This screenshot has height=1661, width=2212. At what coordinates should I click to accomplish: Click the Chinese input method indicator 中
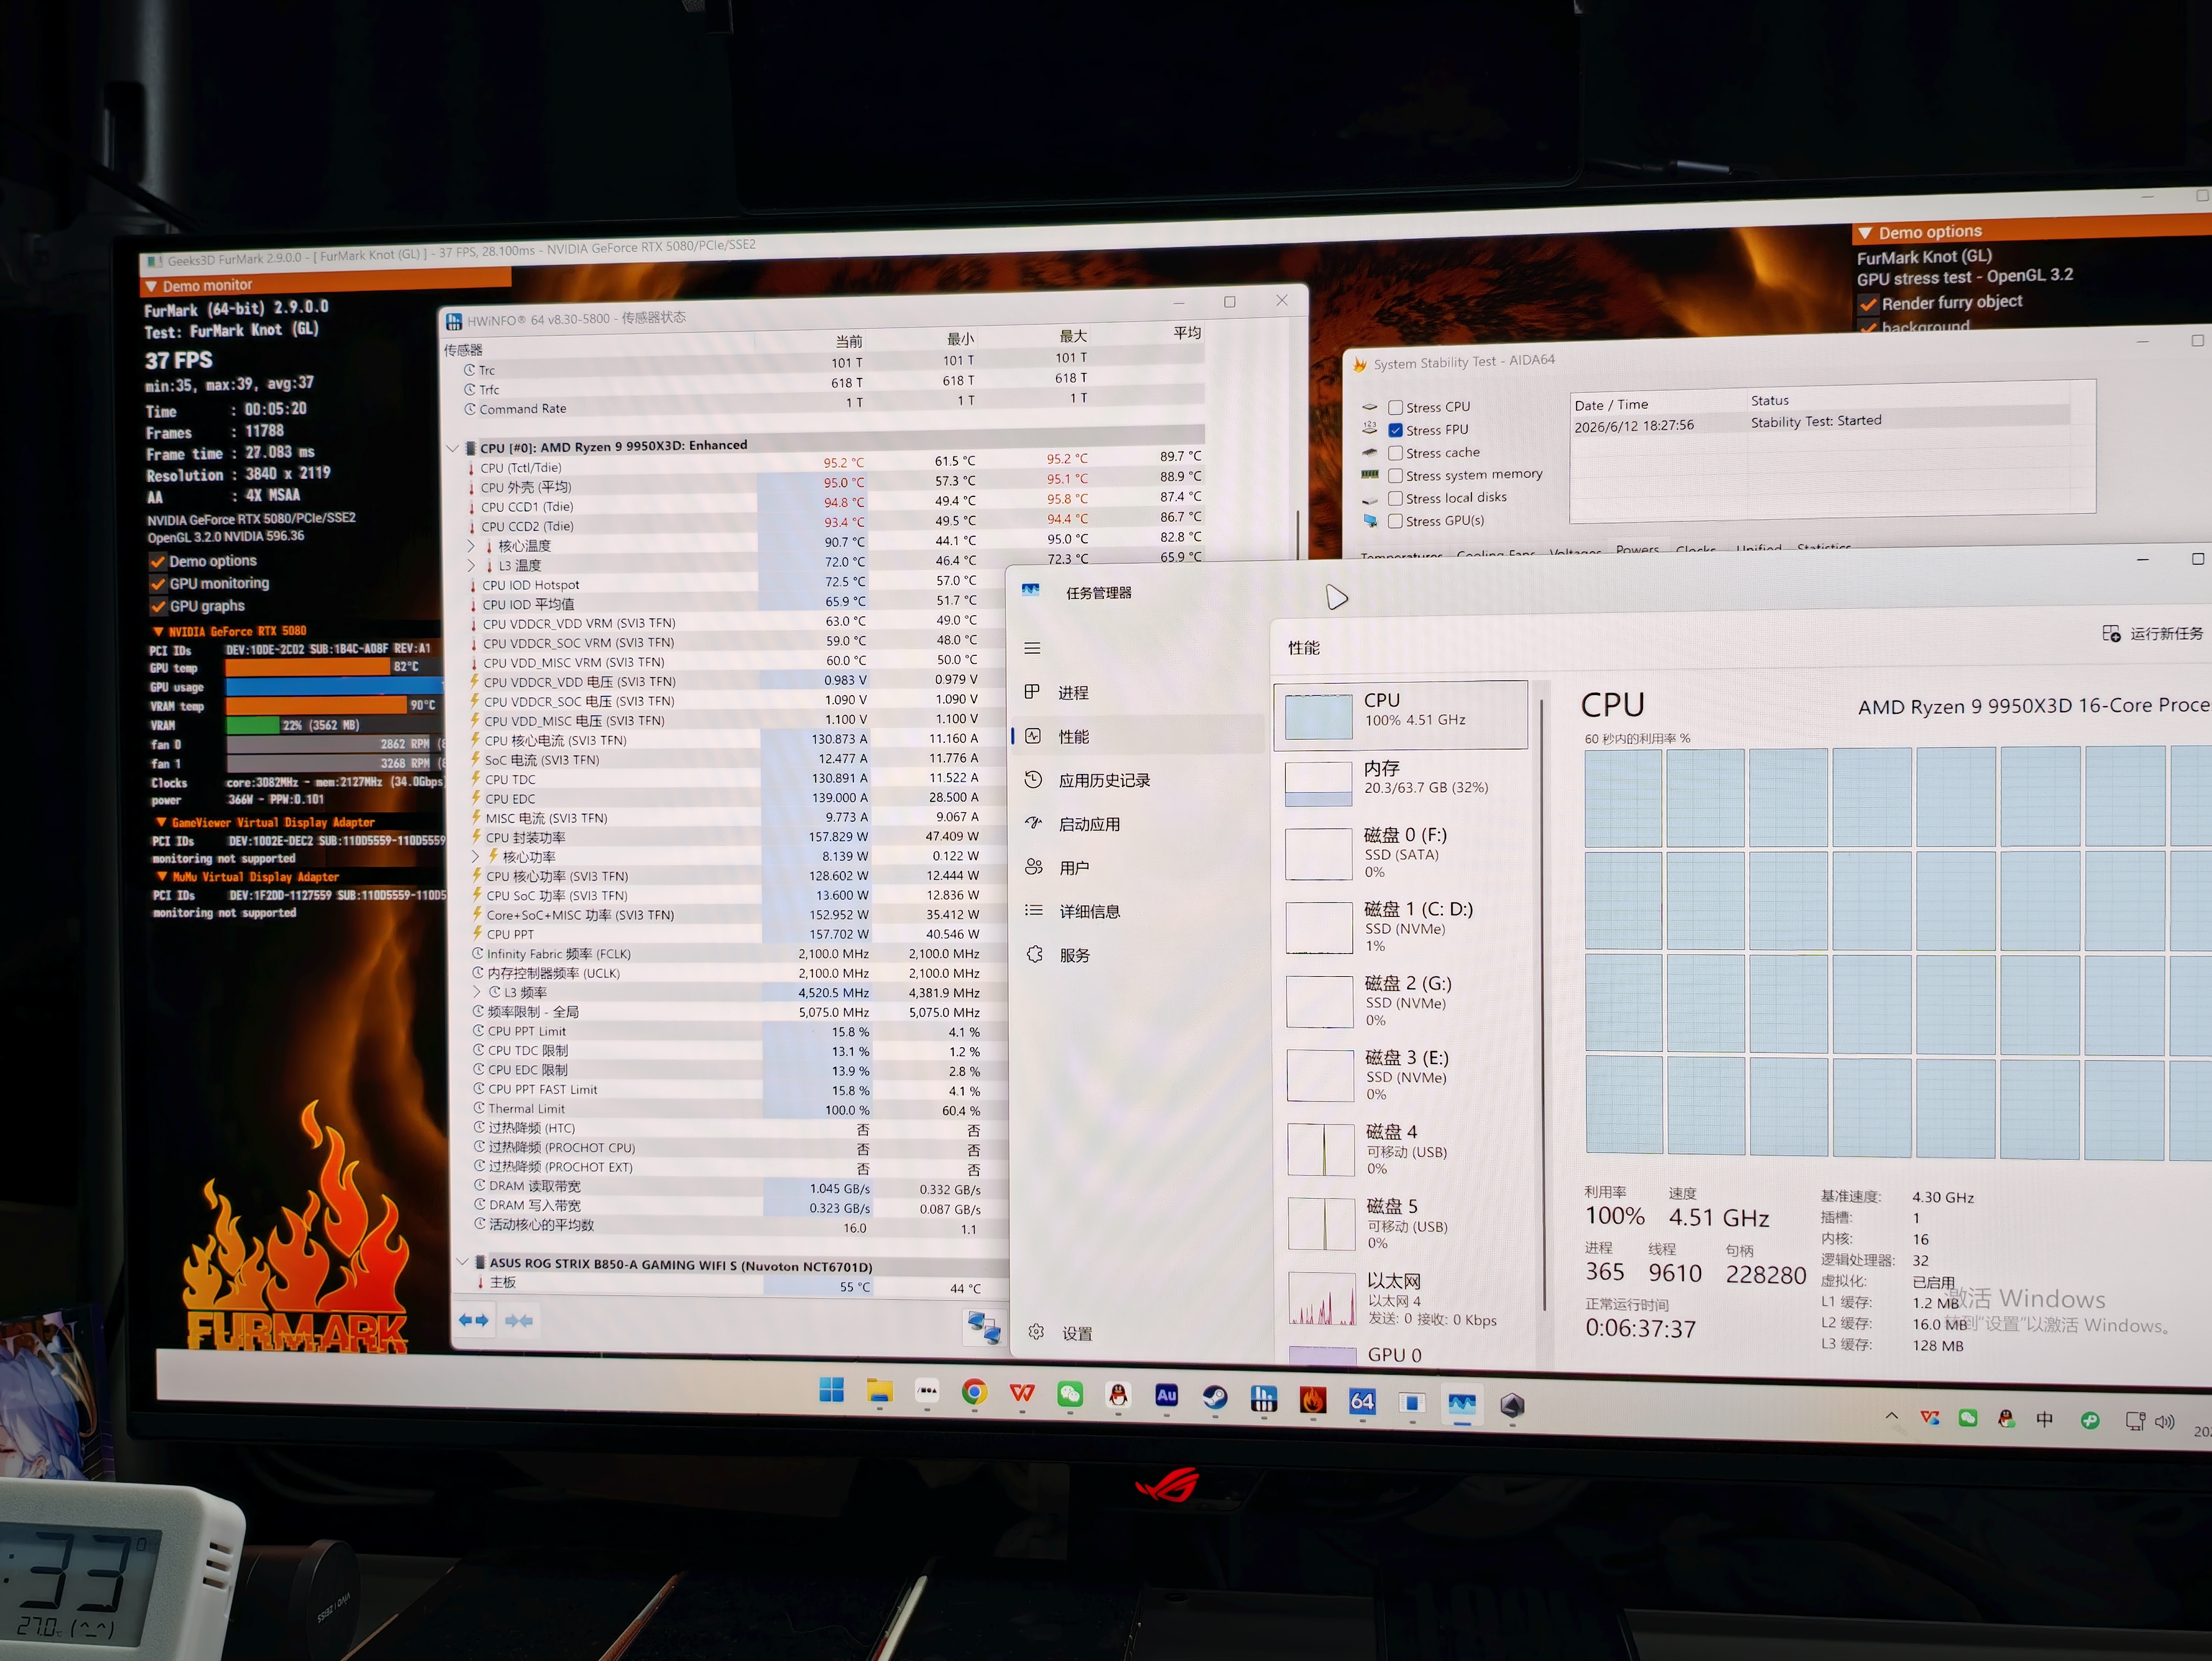(x=2045, y=1419)
